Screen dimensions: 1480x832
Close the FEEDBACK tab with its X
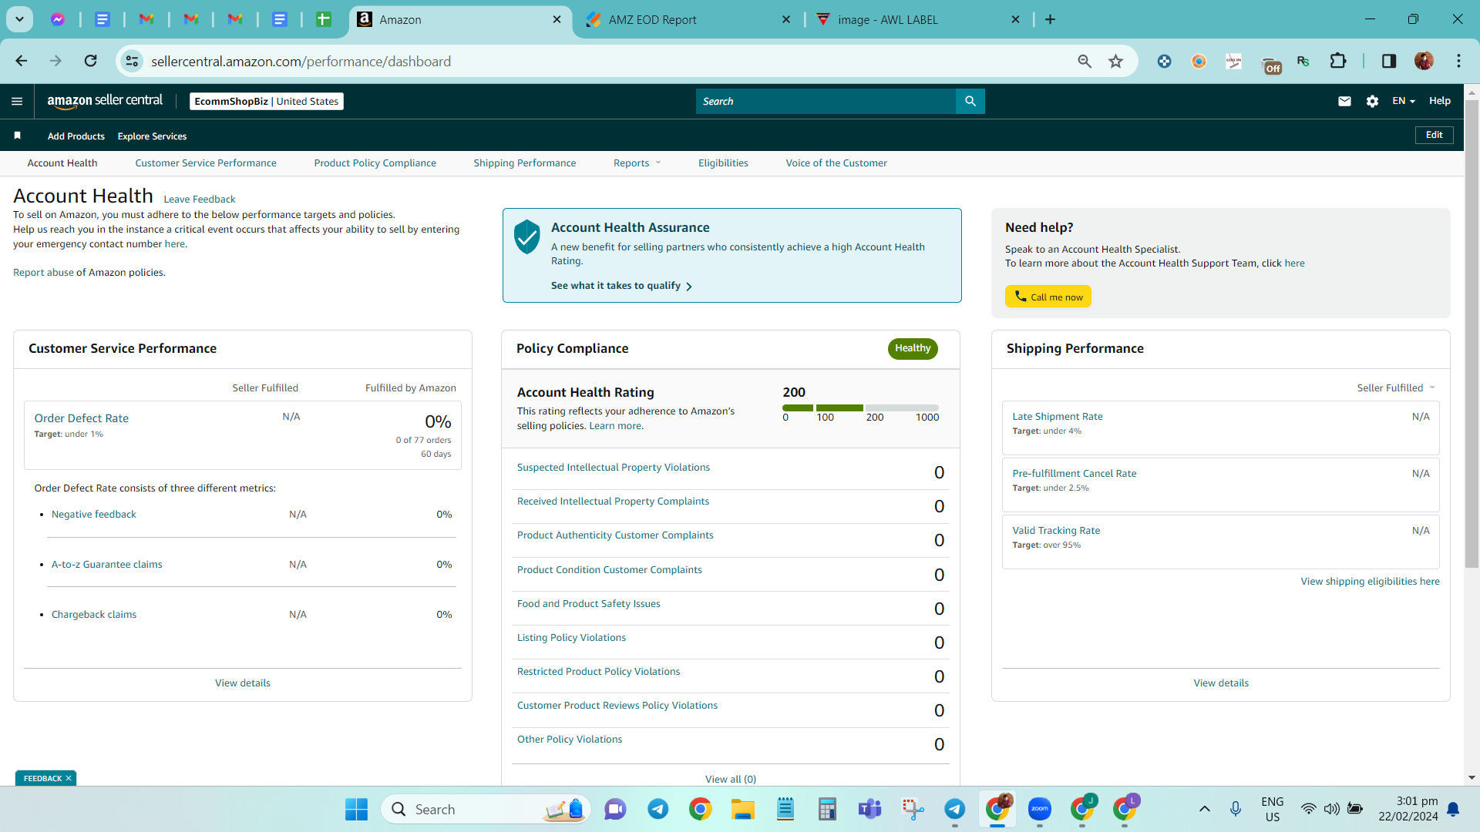pyautogui.click(x=69, y=778)
